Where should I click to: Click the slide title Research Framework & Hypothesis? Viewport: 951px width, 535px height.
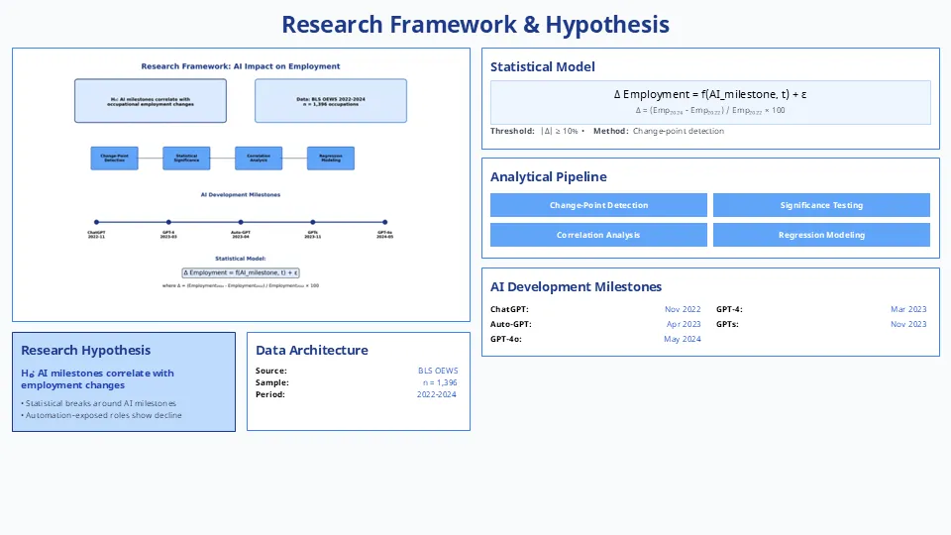coord(475,24)
